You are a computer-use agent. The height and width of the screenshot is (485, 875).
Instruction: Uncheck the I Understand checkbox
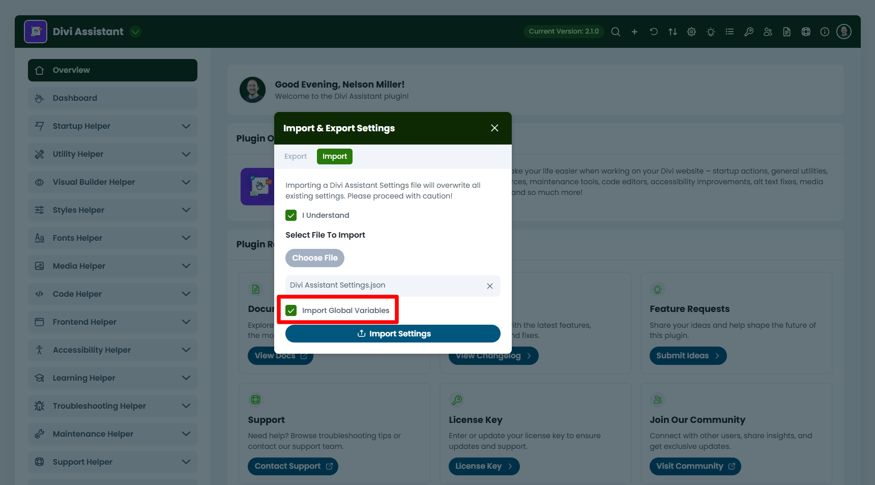click(291, 215)
